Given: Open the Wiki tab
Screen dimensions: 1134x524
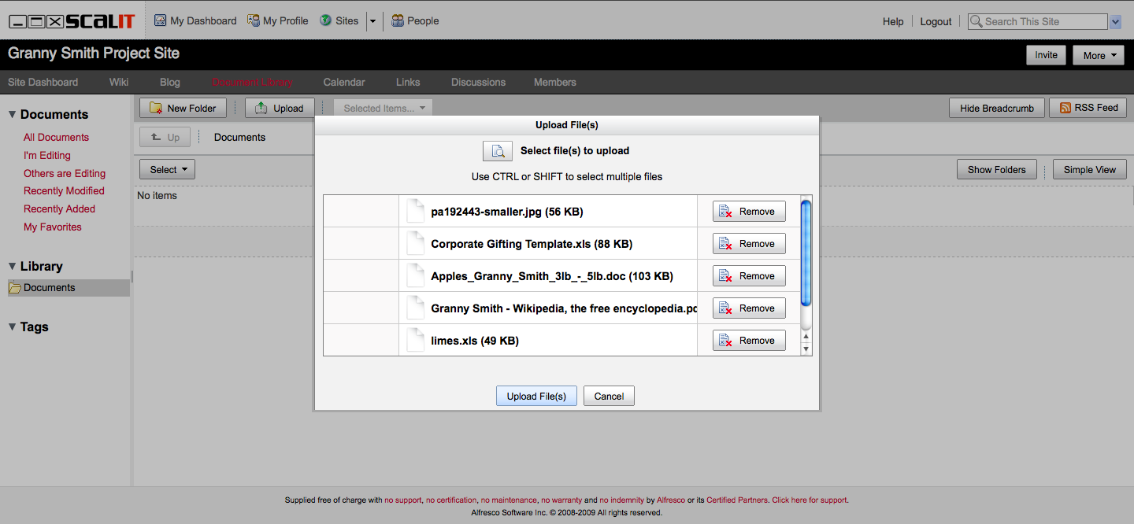Looking at the screenshot, I should pyautogui.click(x=119, y=82).
